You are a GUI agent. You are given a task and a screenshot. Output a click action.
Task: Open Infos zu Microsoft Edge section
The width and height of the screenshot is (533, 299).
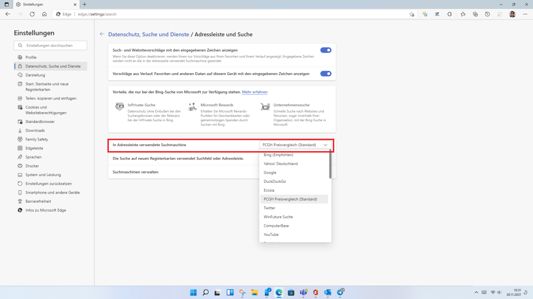coord(50,210)
